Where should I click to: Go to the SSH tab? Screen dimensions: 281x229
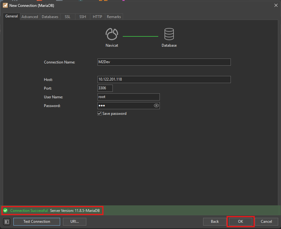83,17
